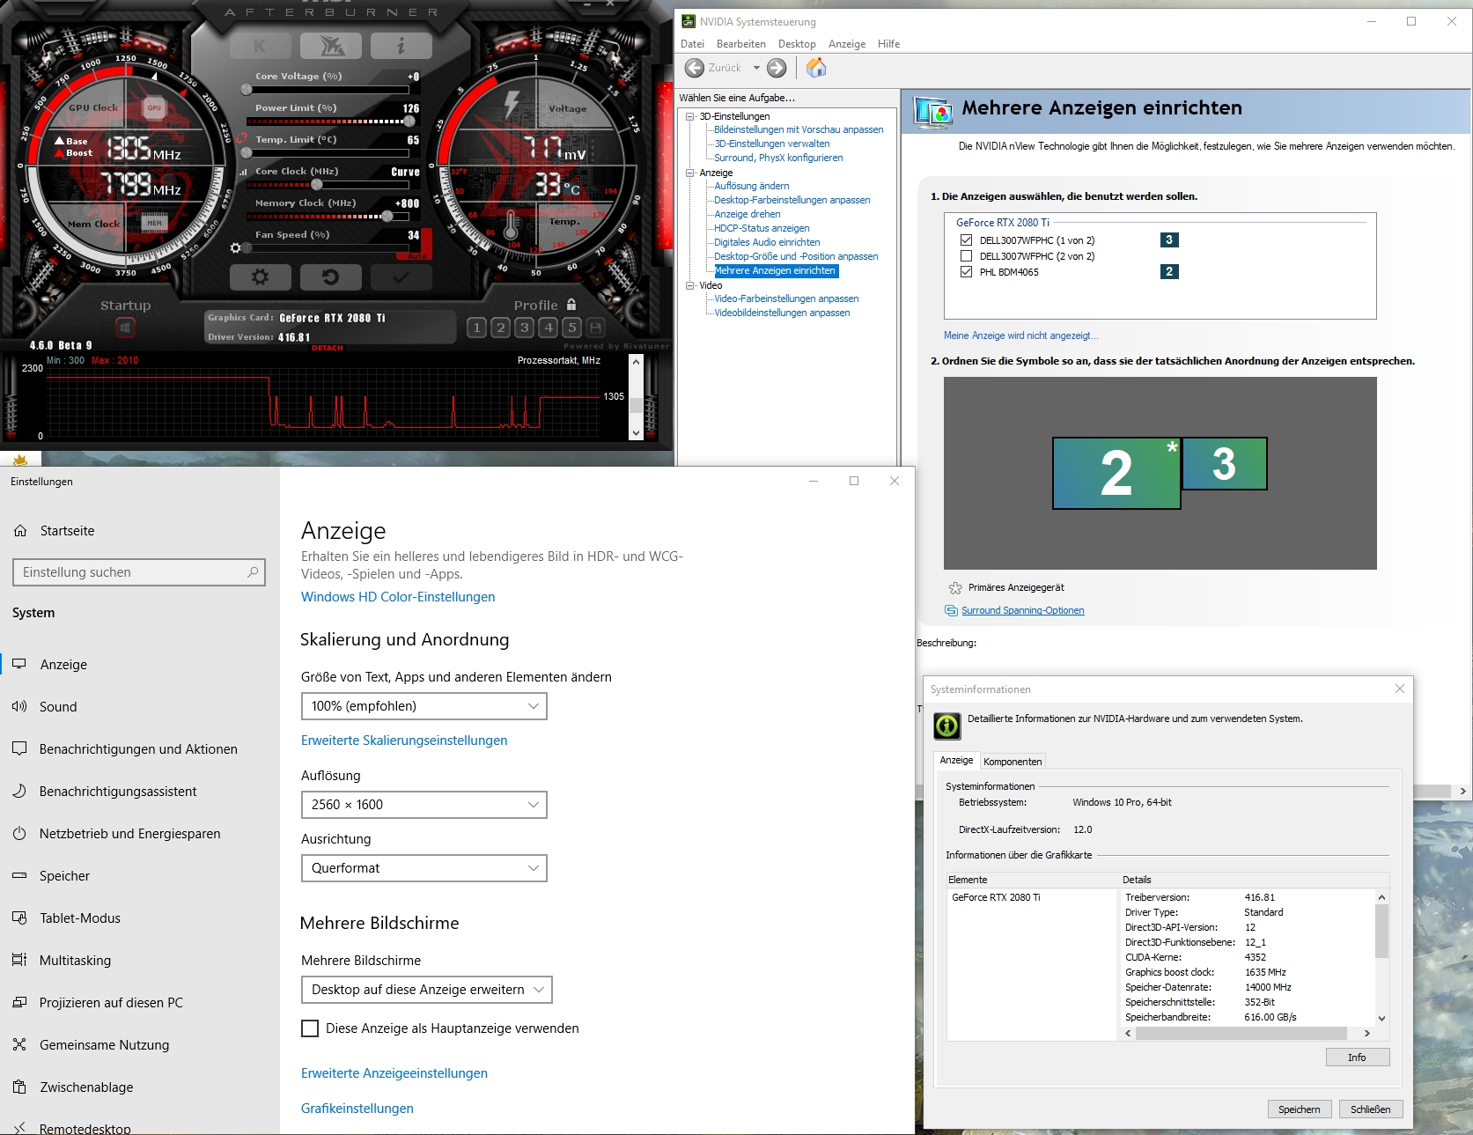Uncheck DELL3007WFPHC (1 von 2) display
Screen dimensions: 1473x1135
tap(966, 240)
